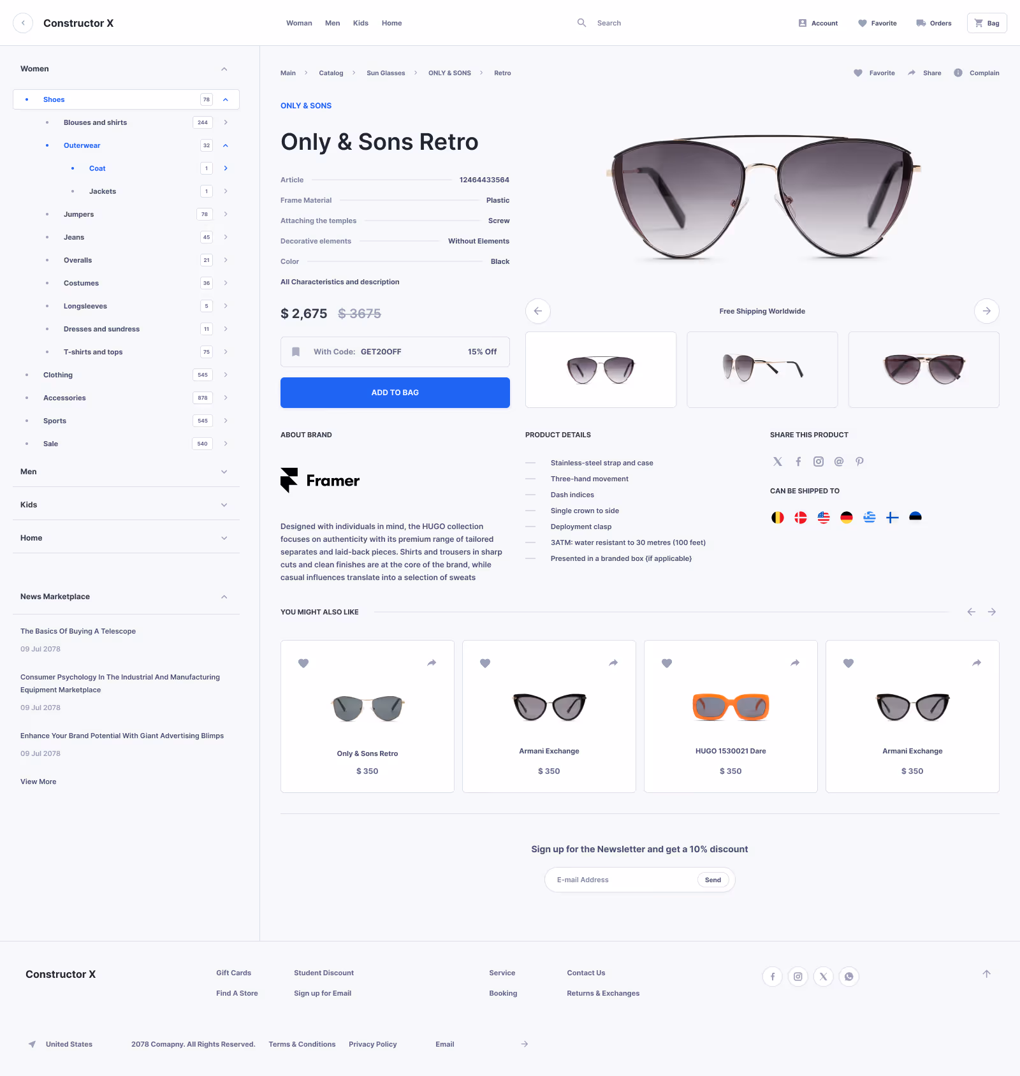Favorite this product via heart near breadcrumbs
This screenshot has width=1020, height=1076.
pyautogui.click(x=858, y=73)
